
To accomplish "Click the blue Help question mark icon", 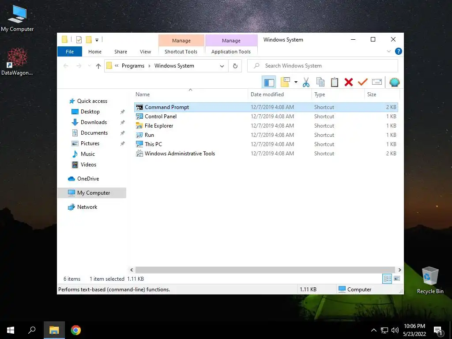I will (x=399, y=51).
